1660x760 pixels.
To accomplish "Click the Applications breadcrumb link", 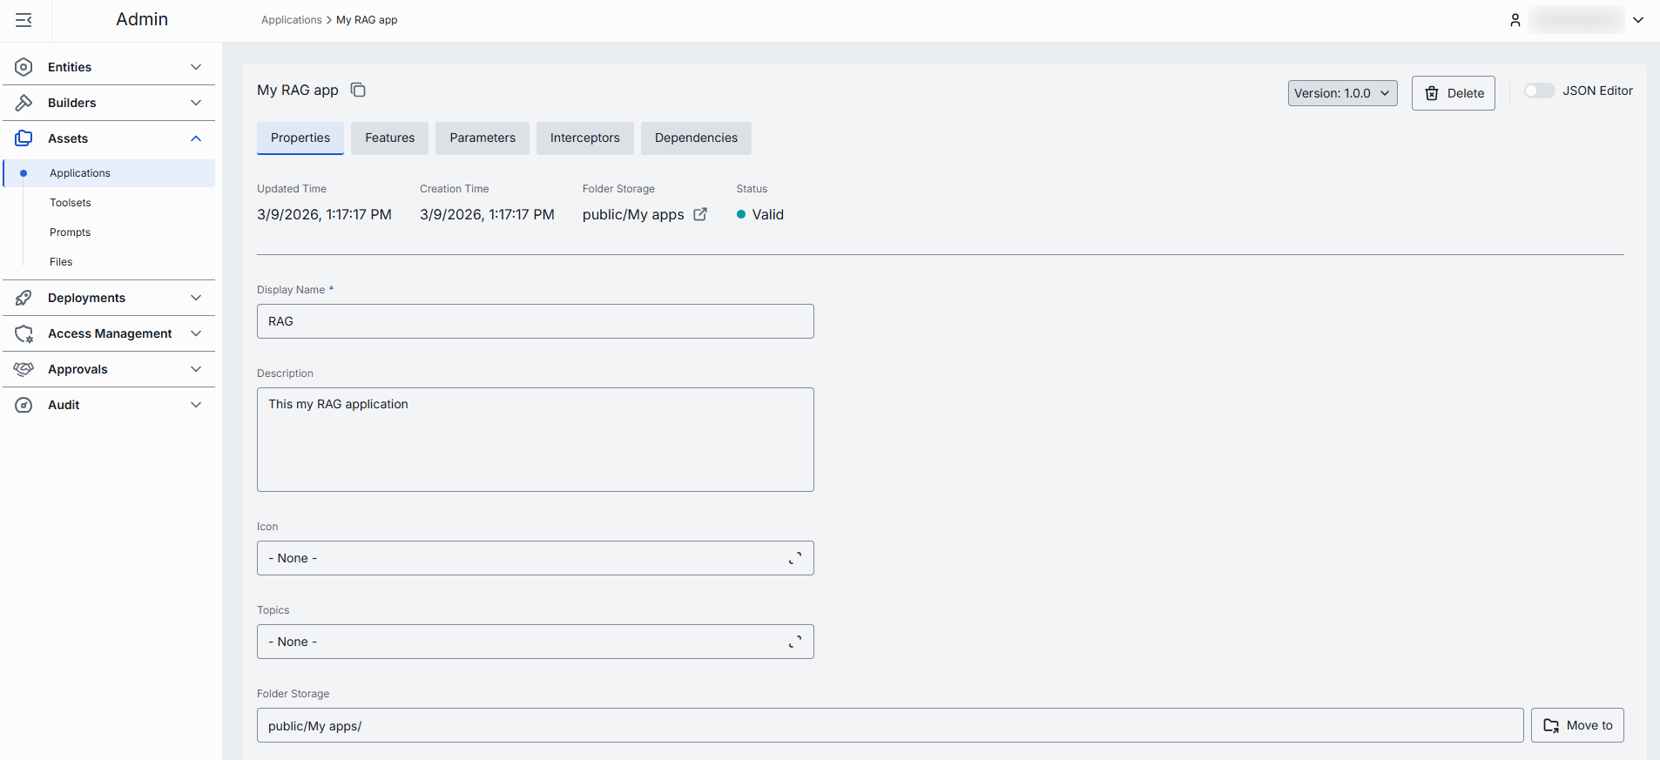I will click(291, 20).
